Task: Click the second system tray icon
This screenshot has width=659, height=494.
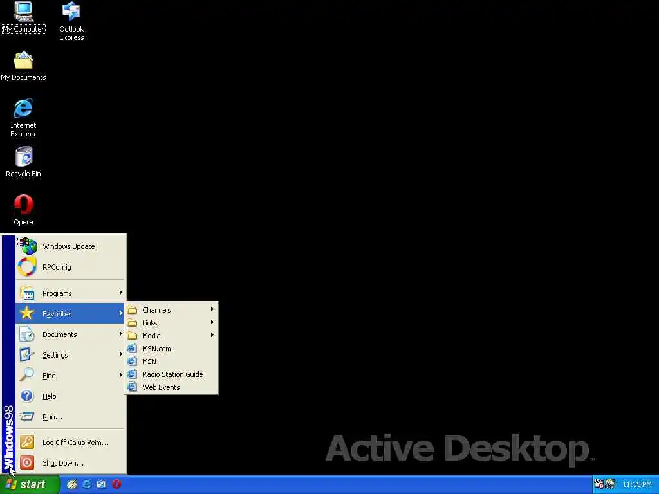Action: 610,484
